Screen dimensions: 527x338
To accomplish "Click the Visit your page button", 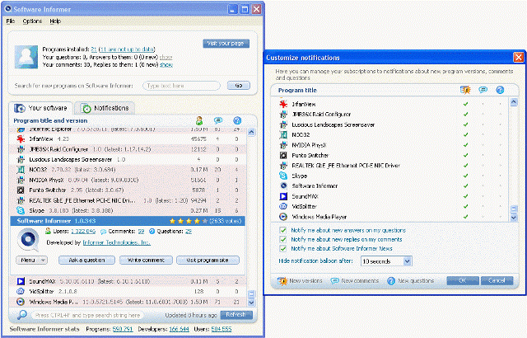I will coord(226,44).
